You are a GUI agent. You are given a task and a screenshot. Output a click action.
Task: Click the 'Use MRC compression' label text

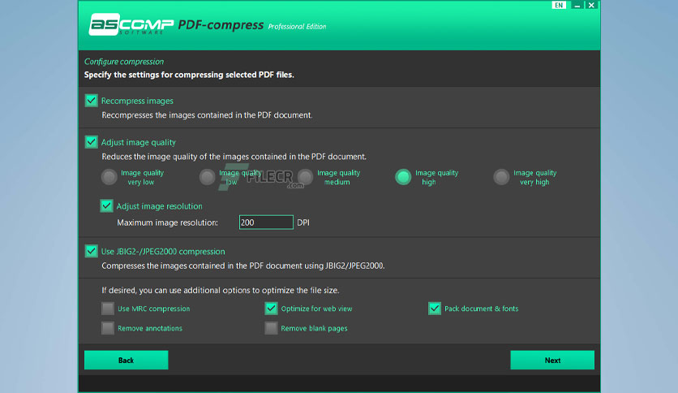(x=153, y=309)
